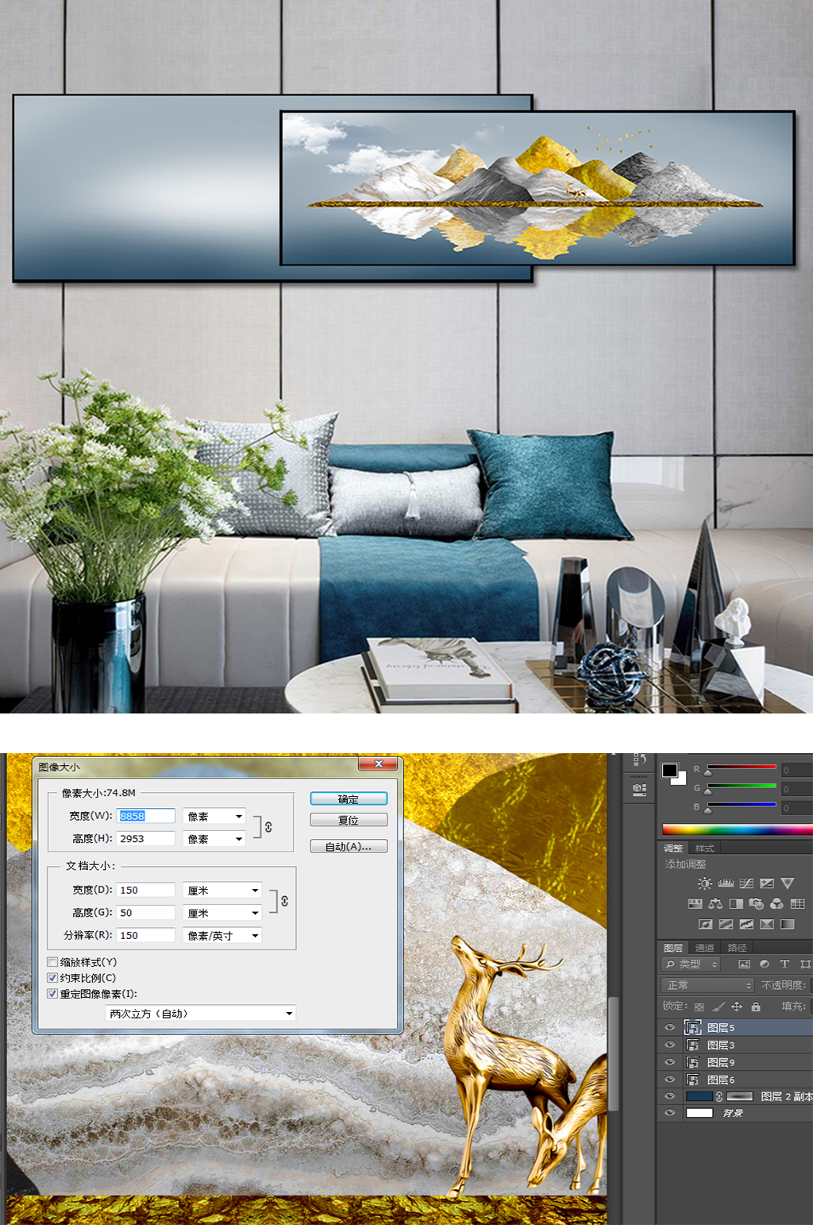Screen dimensions: 813x1225
Task: Add a Posterize adjustment layer
Action: tap(726, 924)
